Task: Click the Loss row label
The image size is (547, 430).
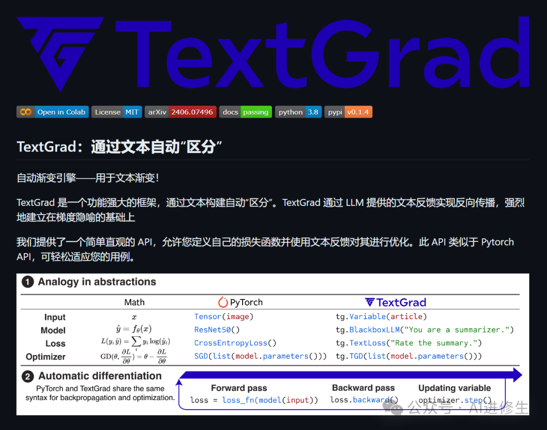Action: pos(56,343)
